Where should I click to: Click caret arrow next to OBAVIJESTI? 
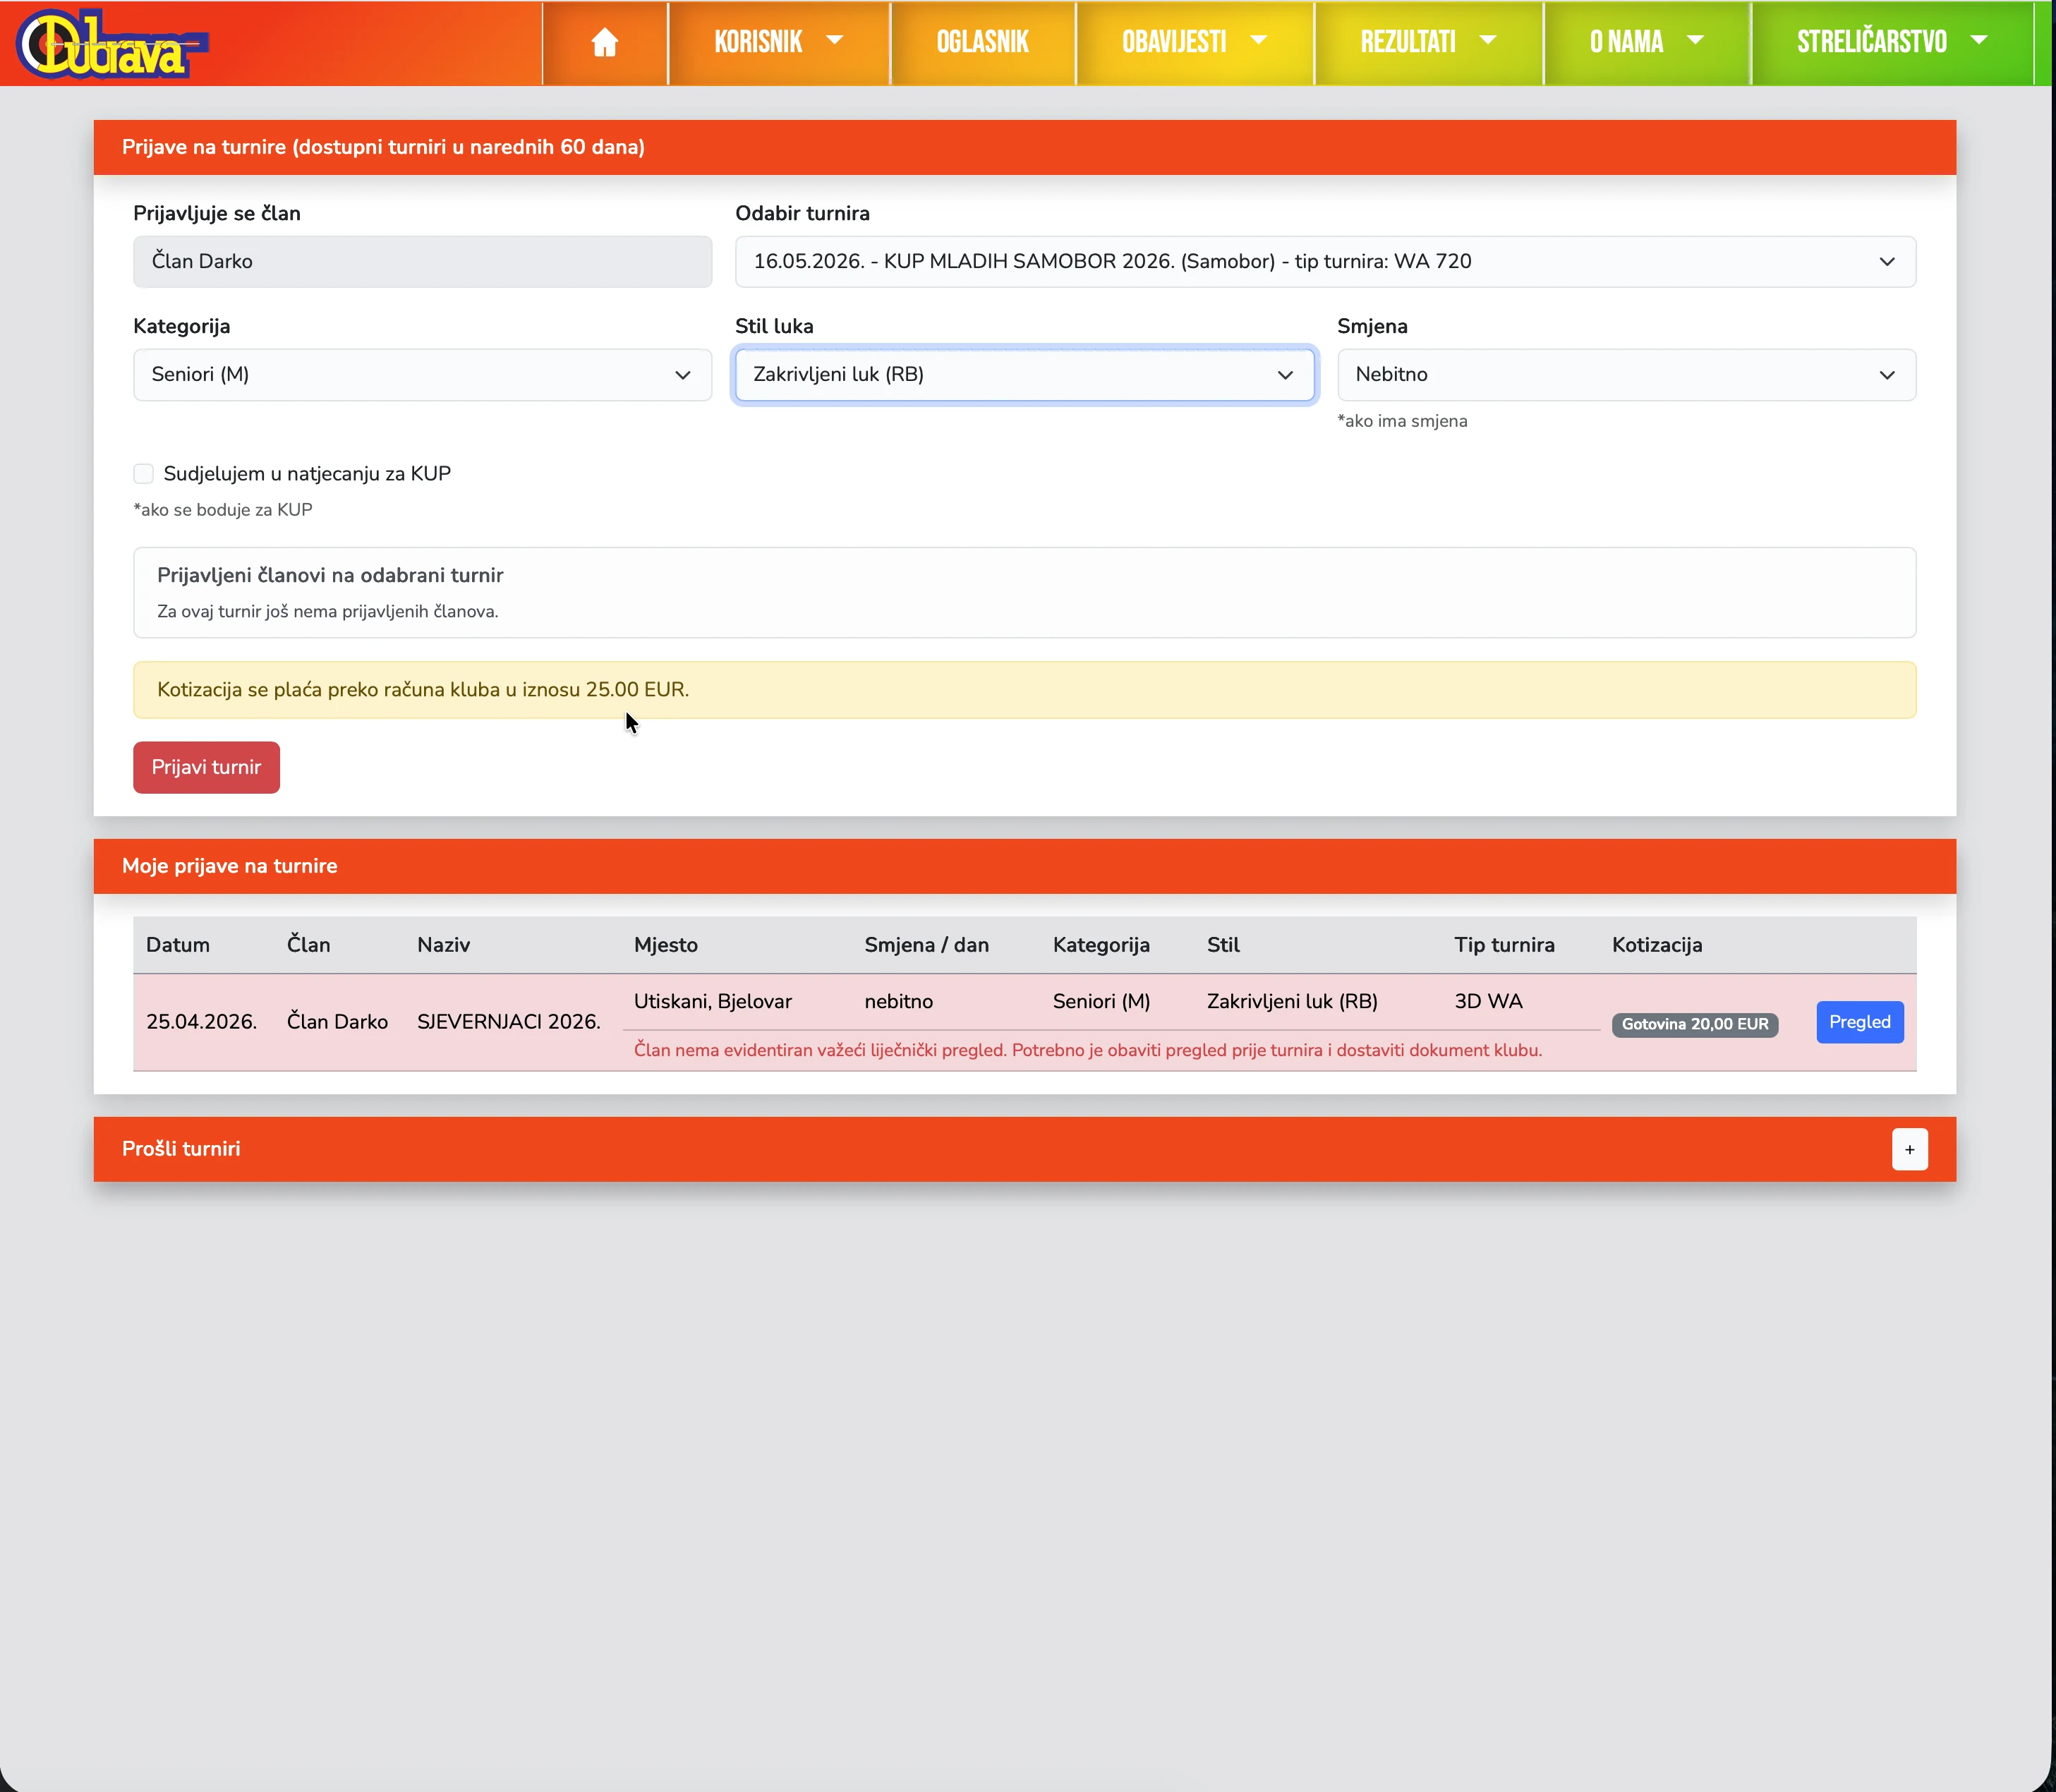pyautogui.click(x=1258, y=40)
